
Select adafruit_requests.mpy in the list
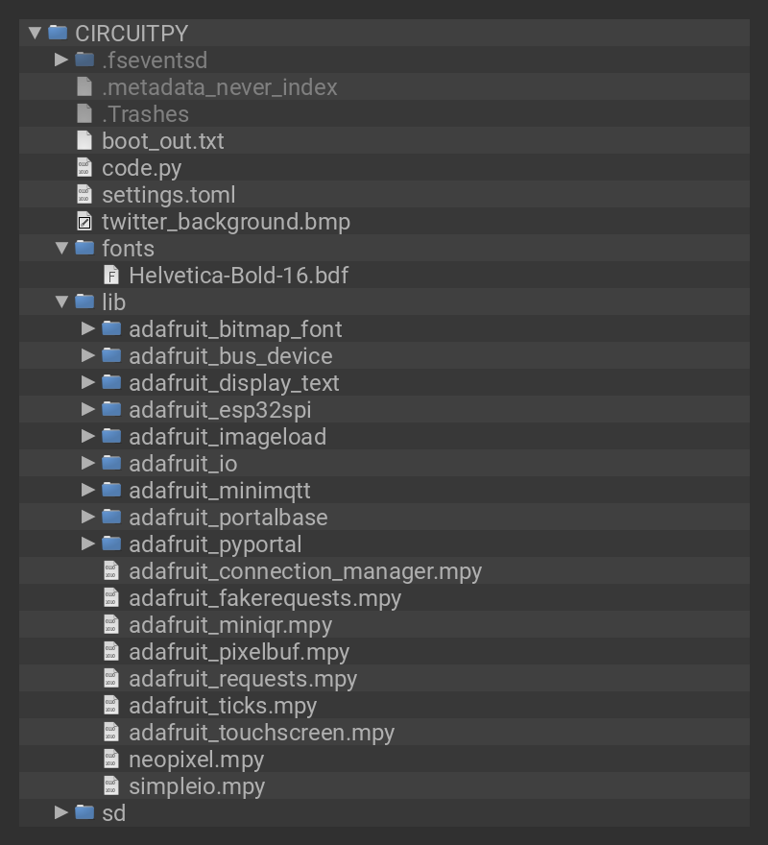pos(242,679)
